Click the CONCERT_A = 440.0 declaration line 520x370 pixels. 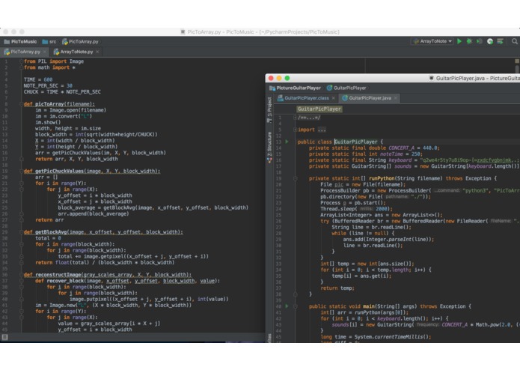[x=374, y=148]
